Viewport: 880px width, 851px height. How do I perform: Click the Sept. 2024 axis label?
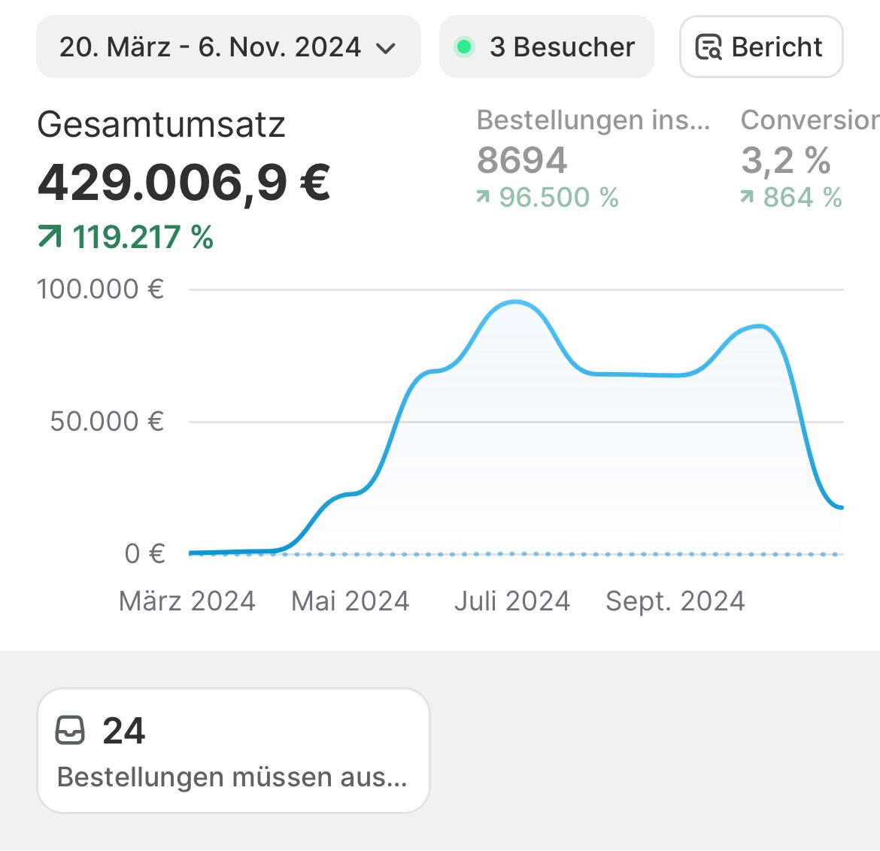(675, 601)
